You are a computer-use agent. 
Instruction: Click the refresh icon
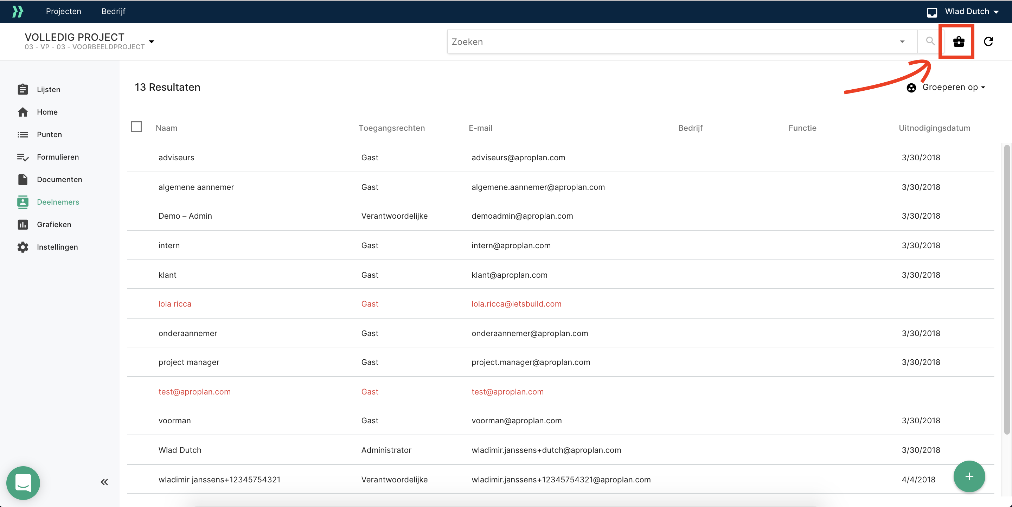tap(988, 41)
